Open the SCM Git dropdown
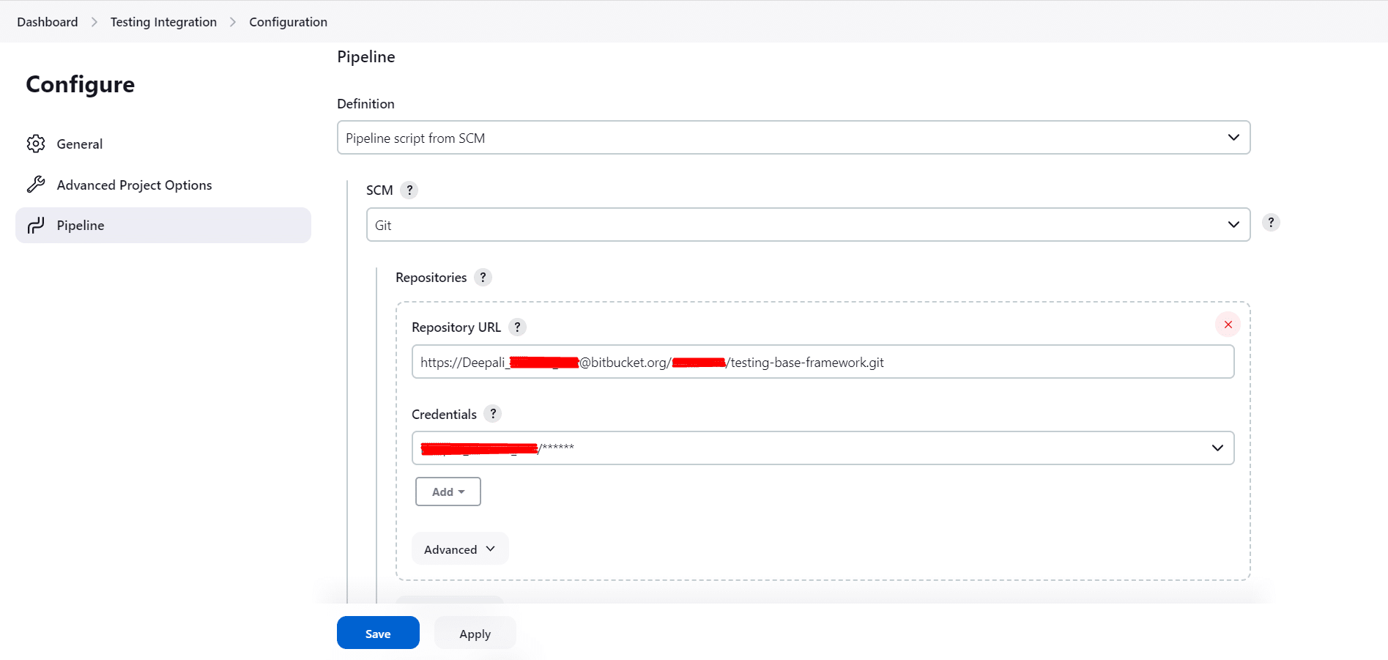This screenshot has width=1388, height=660. tap(808, 225)
